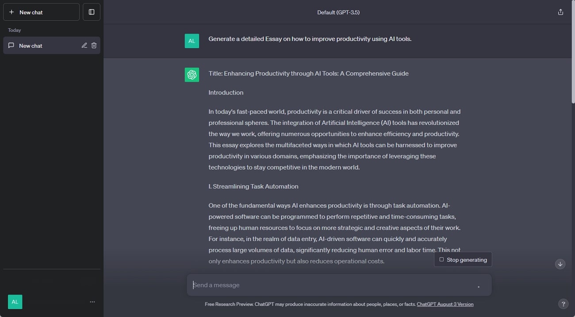Open account options with the three-dot icon
This screenshot has width=575, height=317.
(92, 302)
